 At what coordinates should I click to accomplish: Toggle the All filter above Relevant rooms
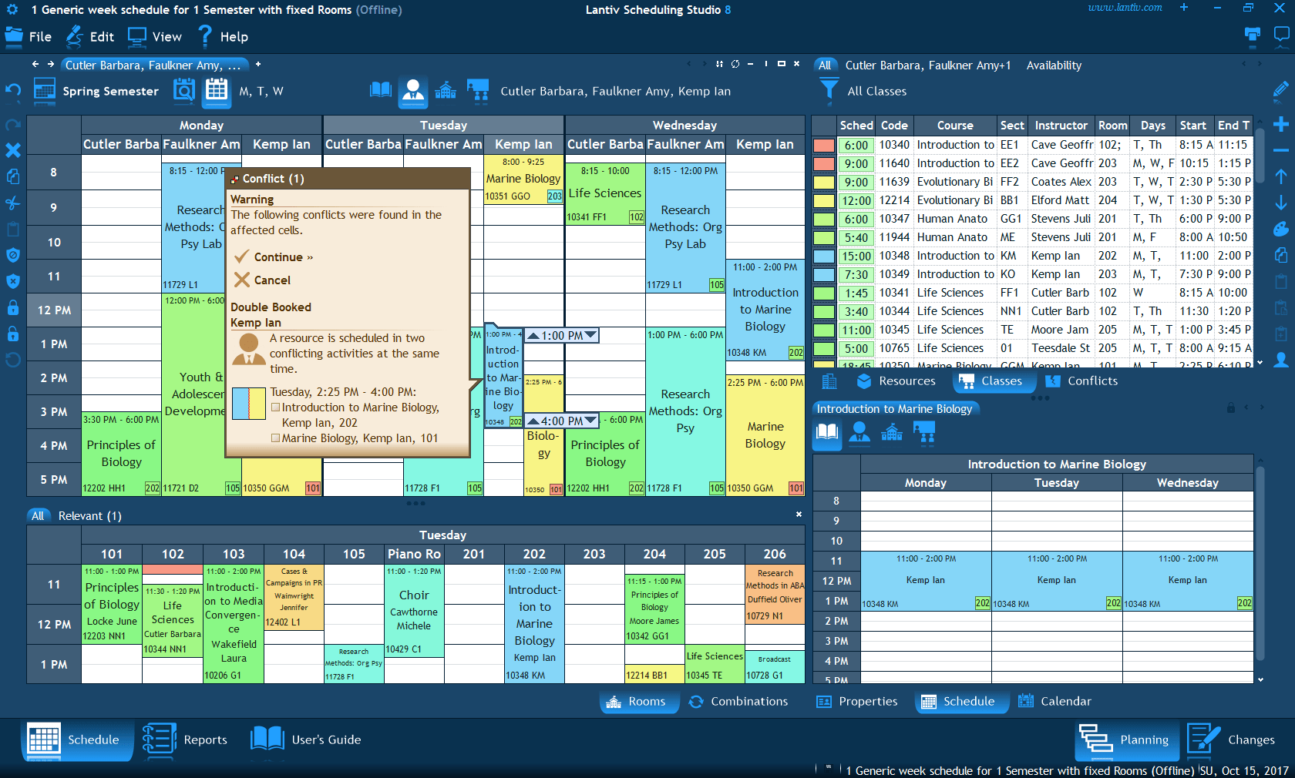pos(39,515)
